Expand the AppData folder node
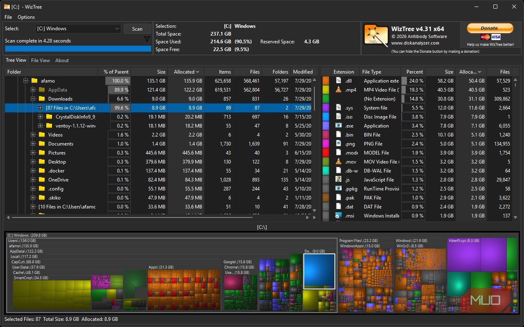The height and width of the screenshot is (327, 524). 33,90
